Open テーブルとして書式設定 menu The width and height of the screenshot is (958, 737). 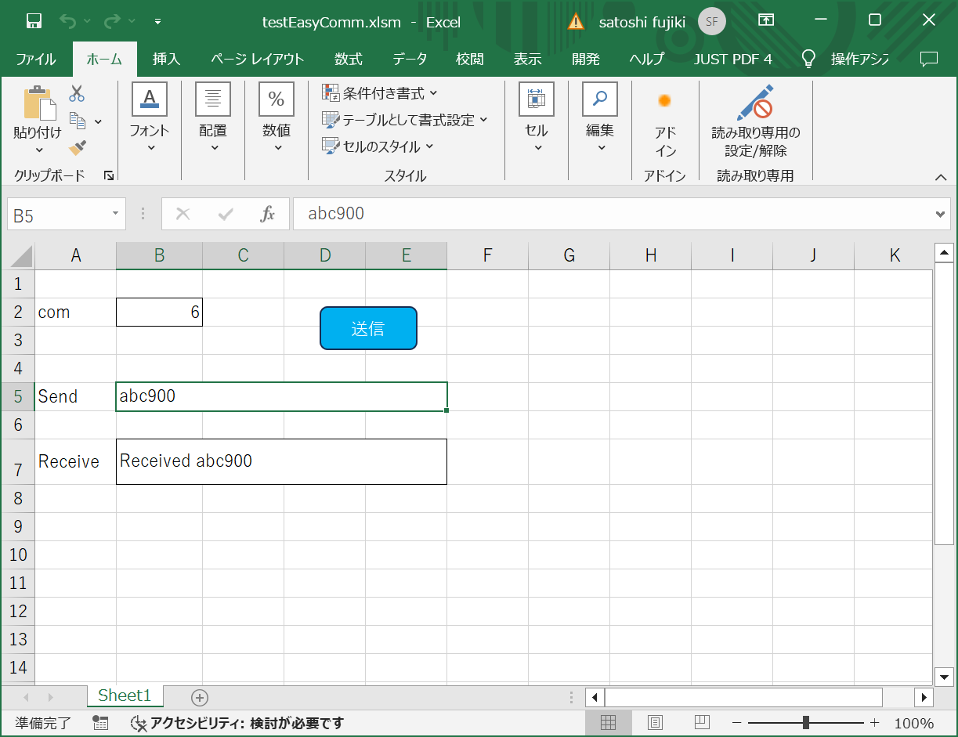click(x=405, y=120)
